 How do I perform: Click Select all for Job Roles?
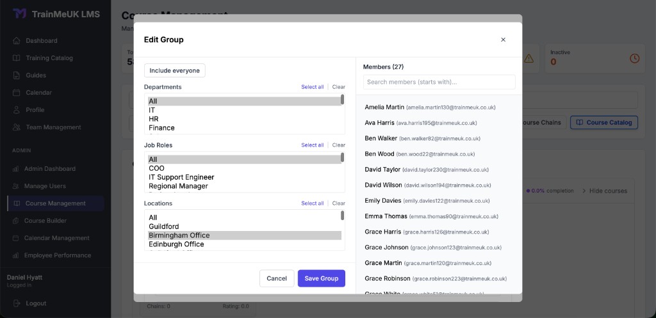(x=312, y=145)
